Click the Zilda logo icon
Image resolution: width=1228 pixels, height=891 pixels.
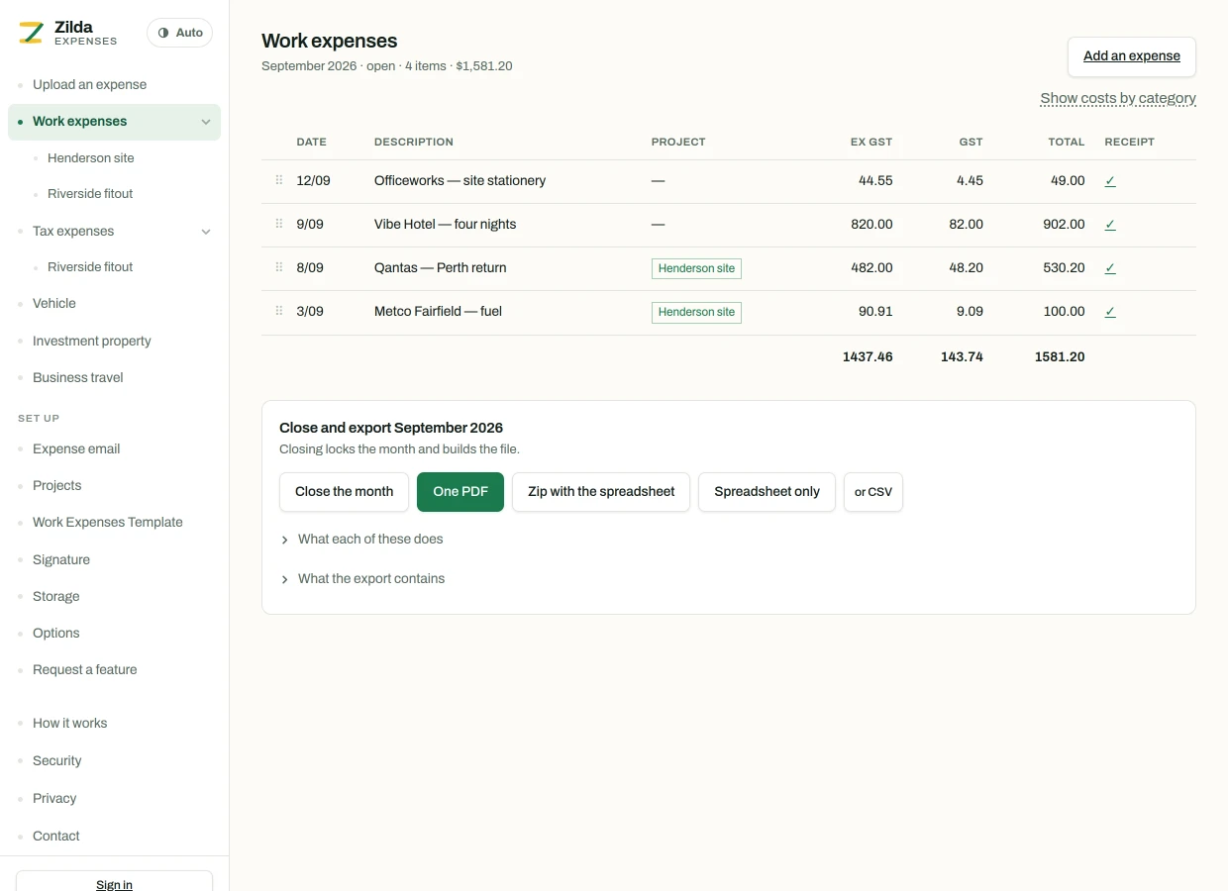click(x=32, y=33)
